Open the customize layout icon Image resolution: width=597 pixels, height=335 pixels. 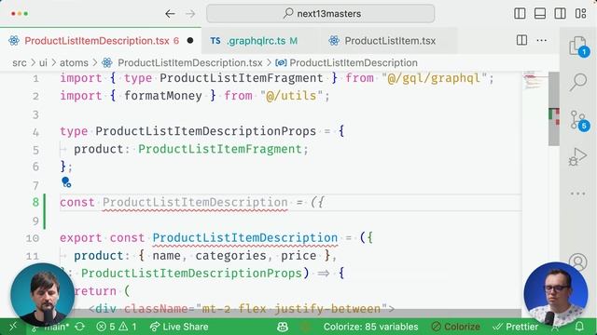coord(580,14)
